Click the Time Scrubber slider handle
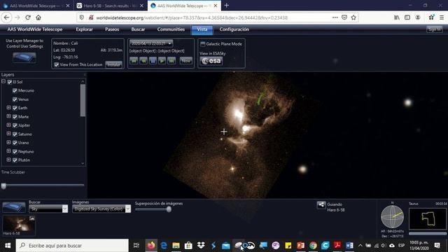The height and width of the screenshot is (252, 448). [x=3, y=185]
